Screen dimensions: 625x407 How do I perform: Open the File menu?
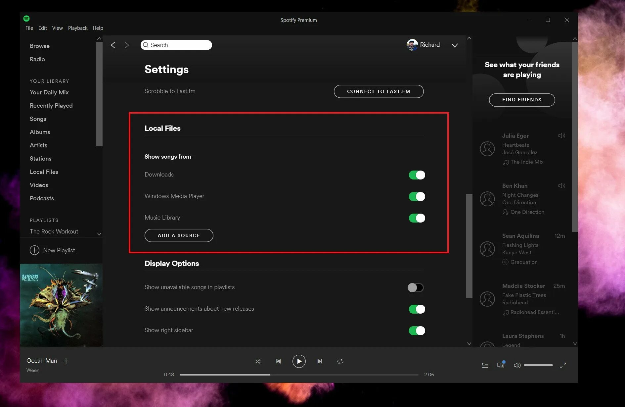pyautogui.click(x=29, y=28)
